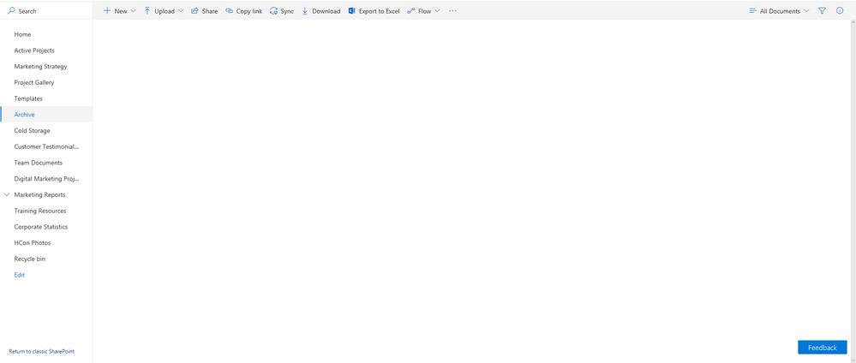
Task: Click the Upload button label
Action: 165,11
